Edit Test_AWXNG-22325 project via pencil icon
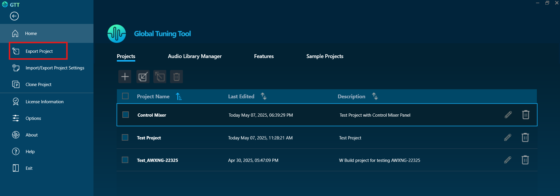This screenshot has width=560, height=196. coord(507,160)
